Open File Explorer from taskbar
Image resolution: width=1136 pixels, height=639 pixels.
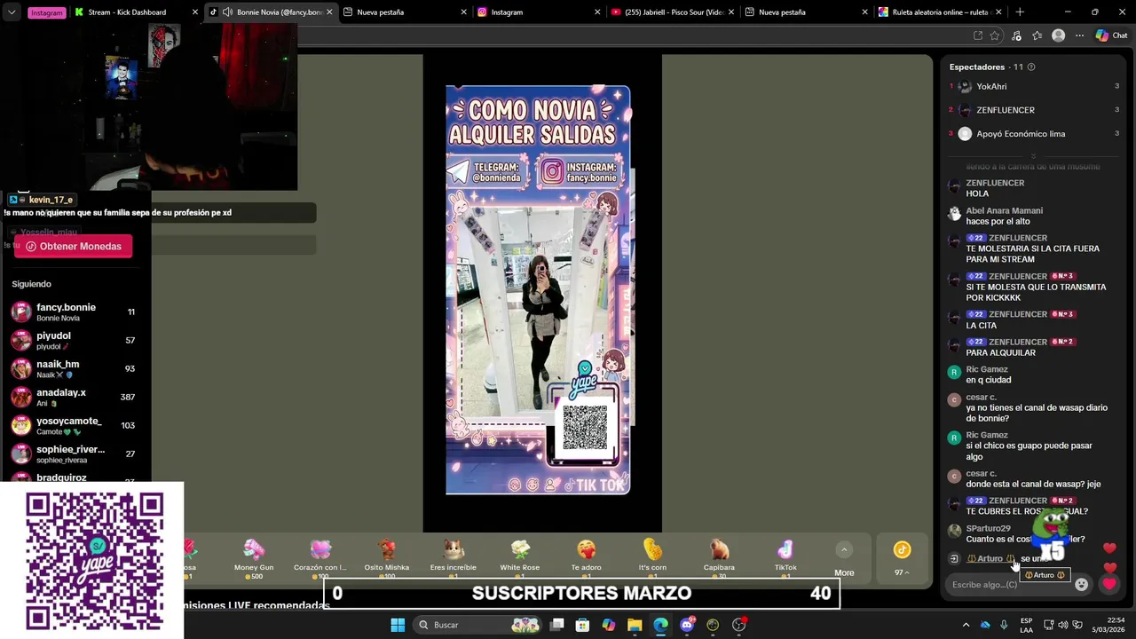(x=635, y=625)
